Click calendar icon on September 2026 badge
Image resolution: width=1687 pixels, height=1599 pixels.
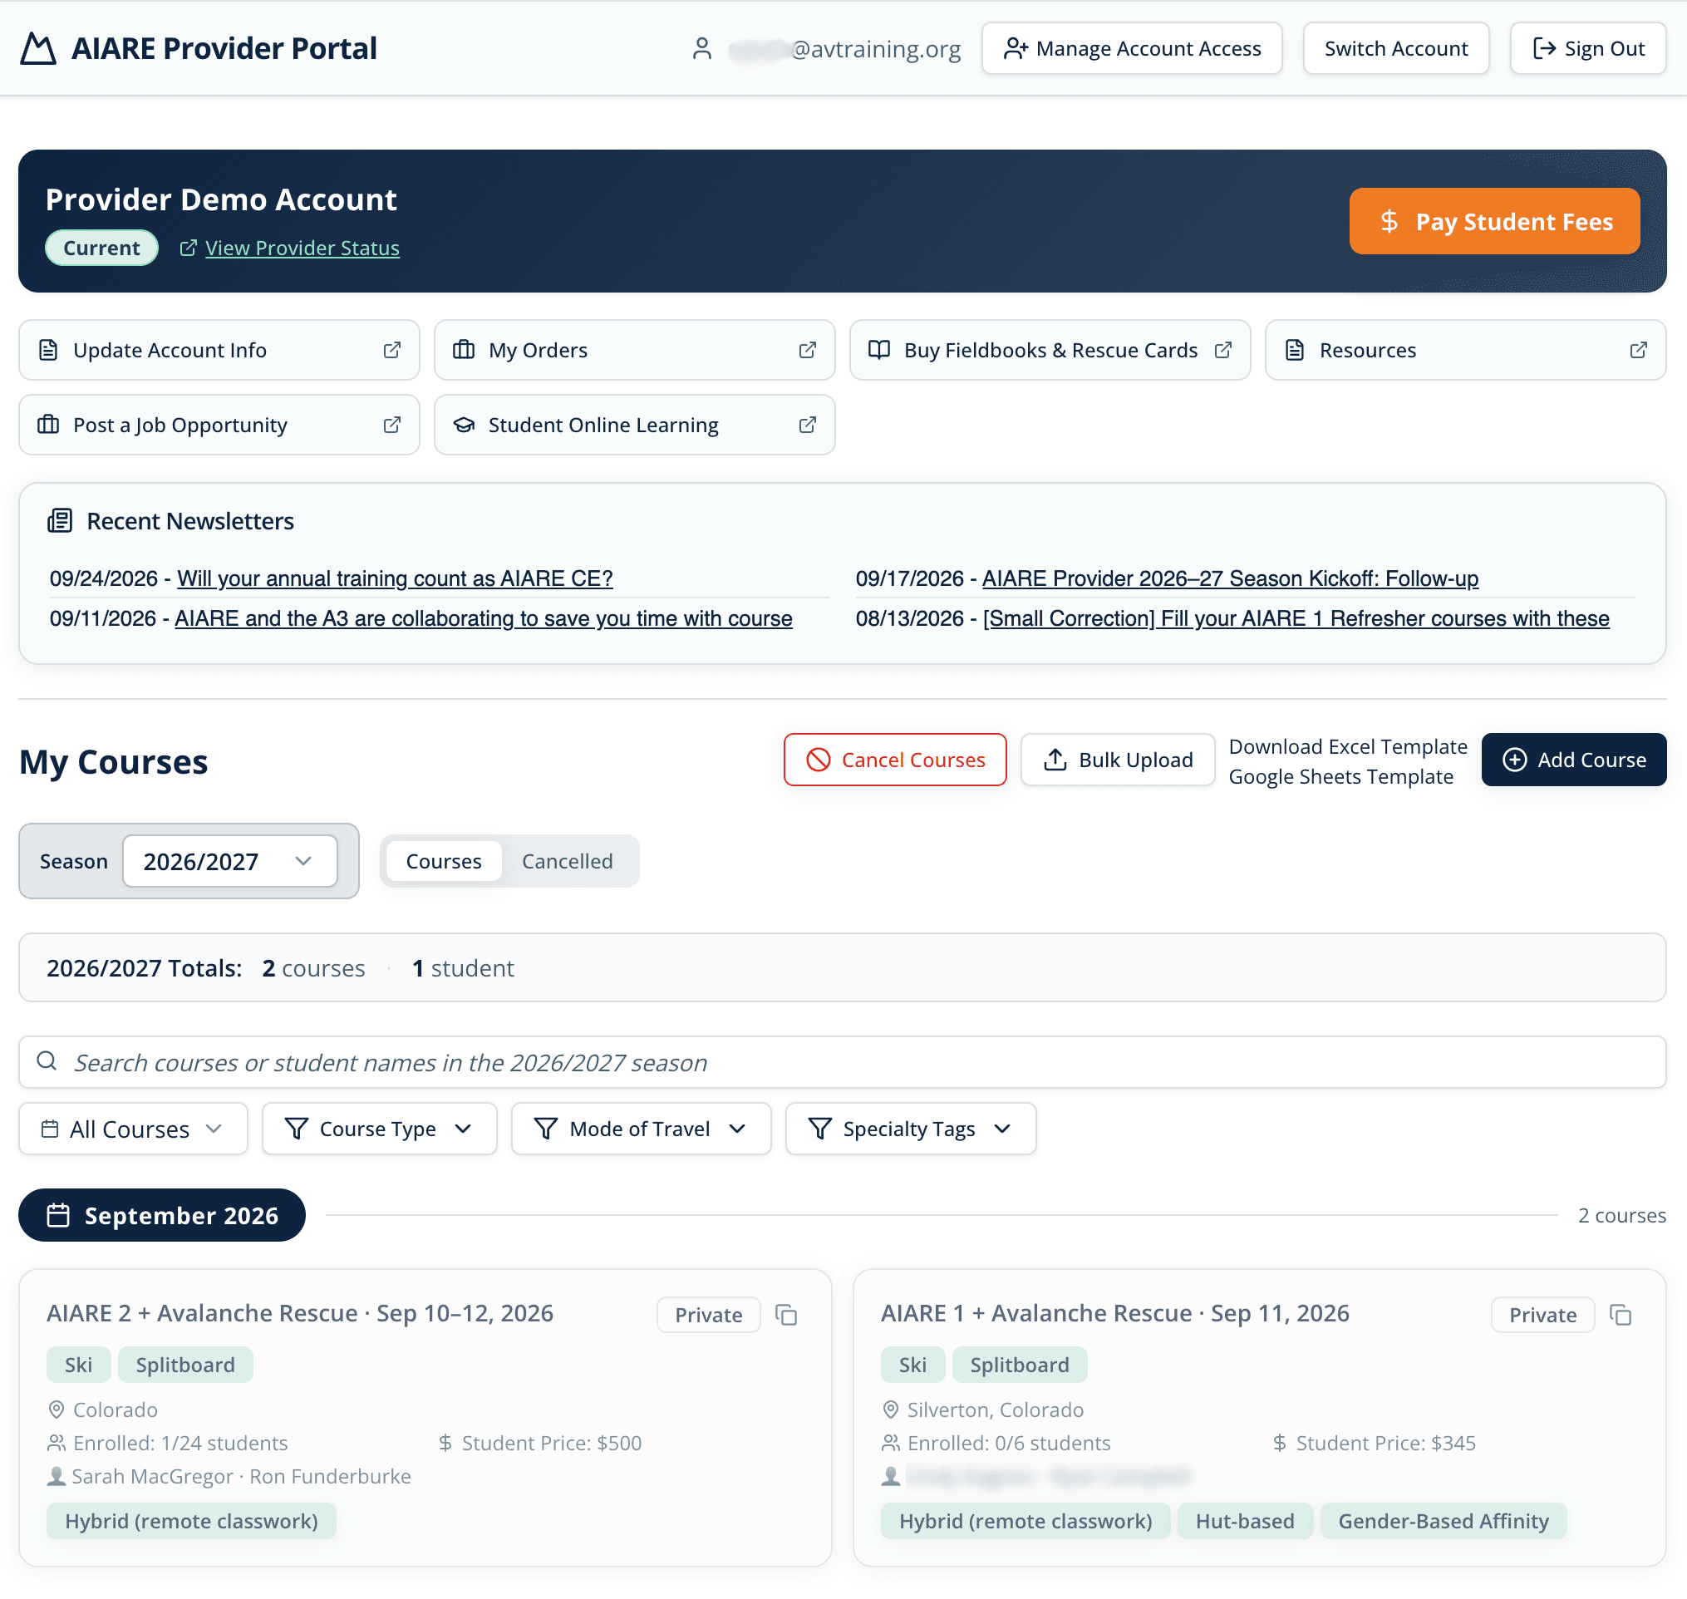tap(58, 1215)
